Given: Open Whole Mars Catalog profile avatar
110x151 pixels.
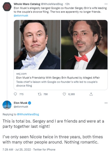Looking at the screenshot, I should (7, 7).
